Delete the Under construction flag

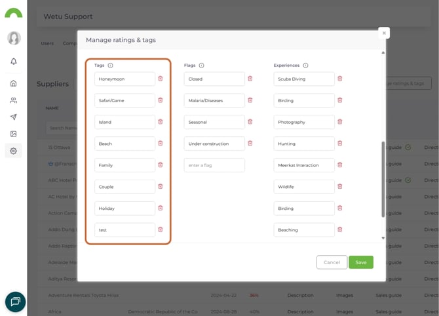click(x=250, y=144)
